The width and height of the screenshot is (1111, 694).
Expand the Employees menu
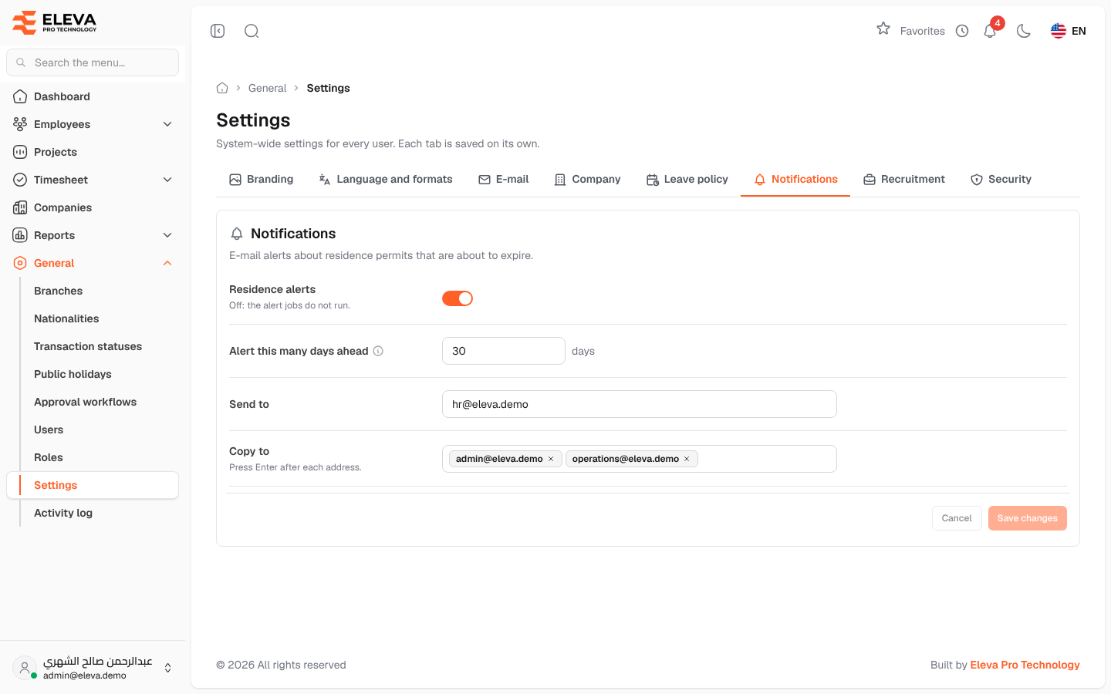coord(93,124)
